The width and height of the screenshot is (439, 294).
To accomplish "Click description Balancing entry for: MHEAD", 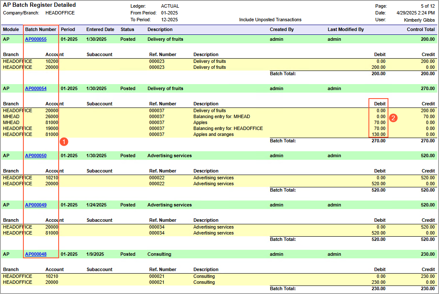I will (x=222, y=116).
